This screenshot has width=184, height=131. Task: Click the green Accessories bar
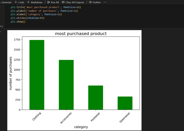pos(66,85)
